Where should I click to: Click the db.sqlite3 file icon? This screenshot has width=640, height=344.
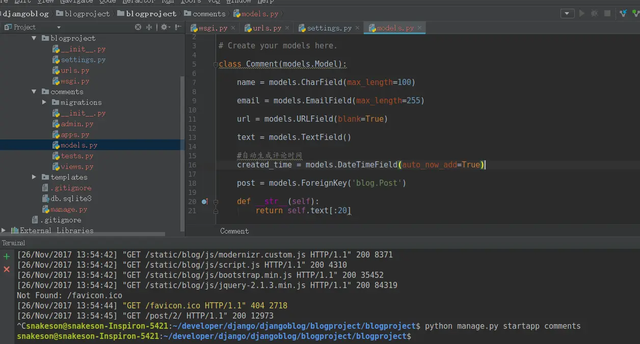tap(45, 198)
